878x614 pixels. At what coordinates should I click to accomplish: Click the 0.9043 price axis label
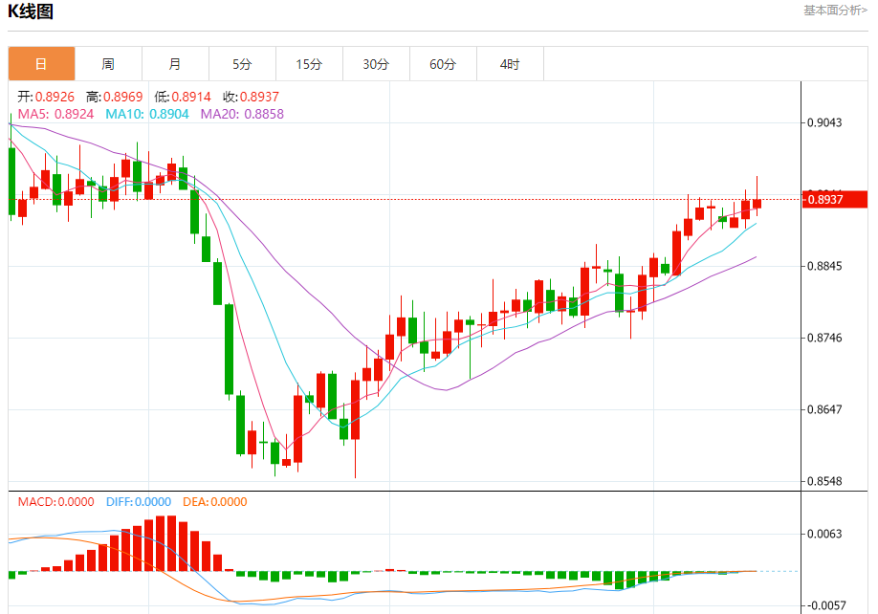(824, 122)
